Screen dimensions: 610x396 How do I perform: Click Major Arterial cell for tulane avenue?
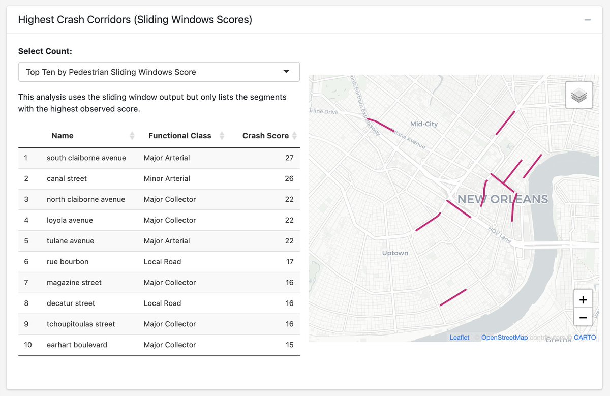click(167, 241)
